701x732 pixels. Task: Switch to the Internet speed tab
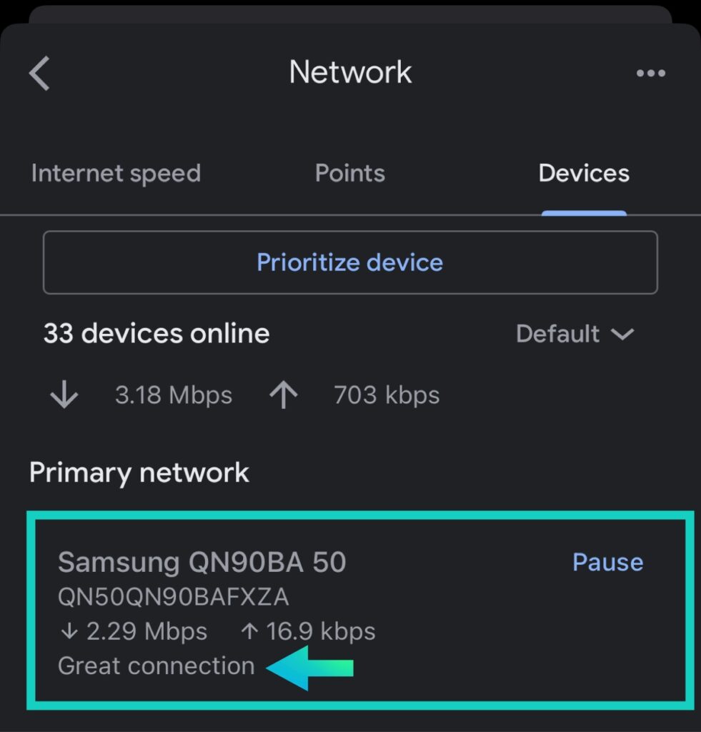pyautogui.click(x=116, y=174)
